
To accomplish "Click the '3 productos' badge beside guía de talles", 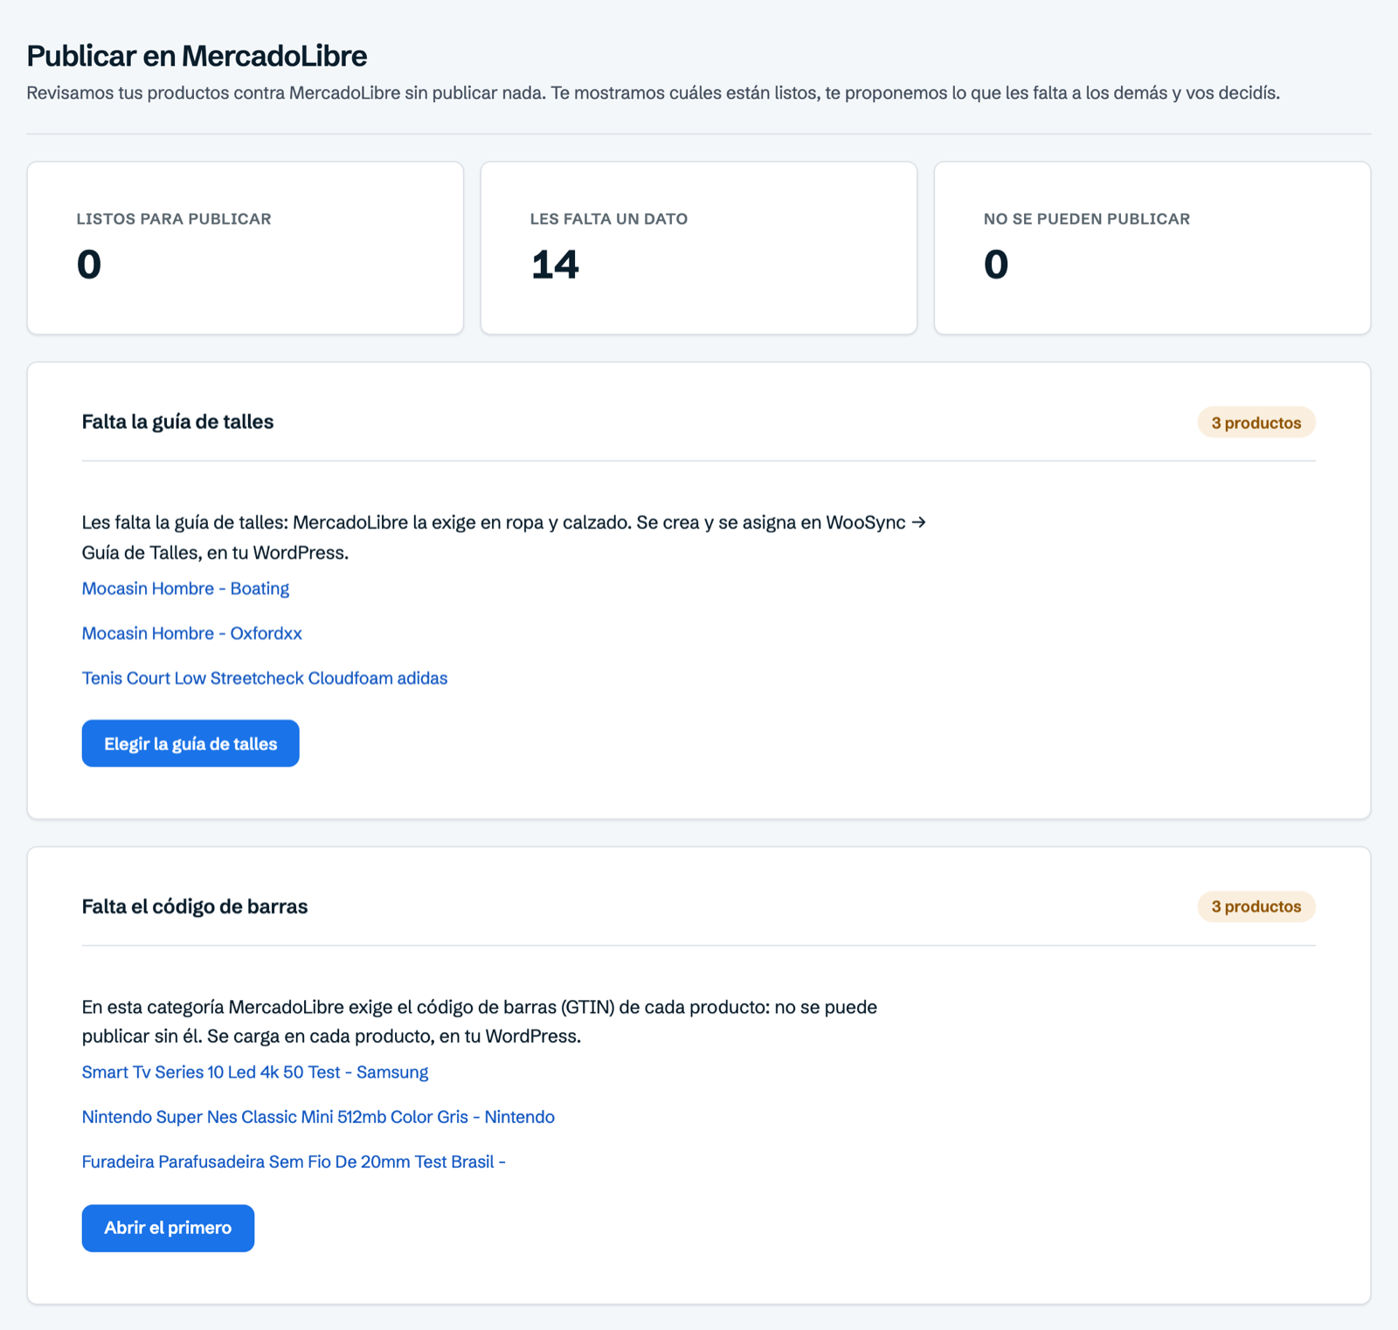I will [x=1256, y=423].
